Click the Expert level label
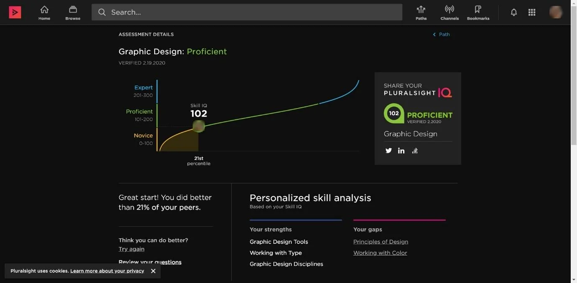577x283 pixels. [143, 88]
